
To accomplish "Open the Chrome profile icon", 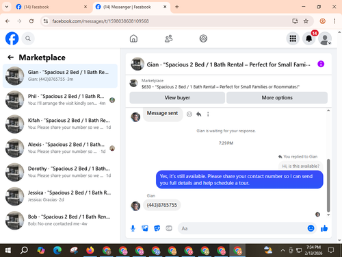I will (322, 21).
